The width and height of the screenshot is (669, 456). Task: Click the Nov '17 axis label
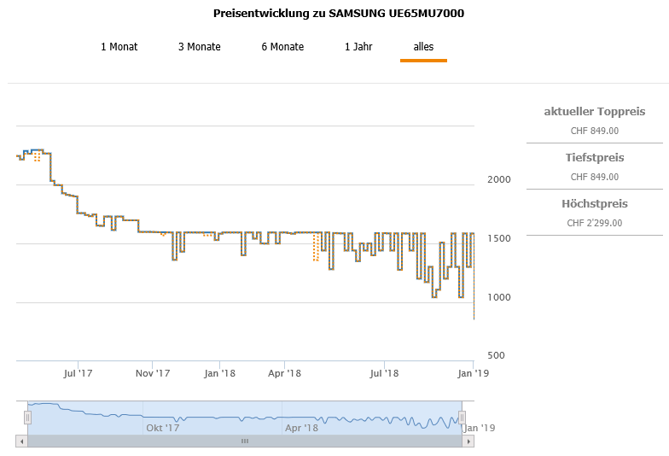tap(153, 373)
